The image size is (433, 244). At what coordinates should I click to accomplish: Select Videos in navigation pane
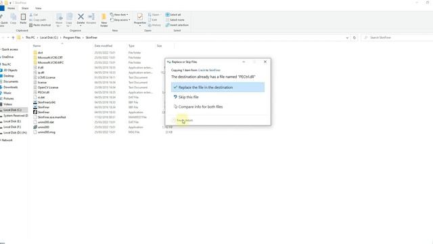tap(7, 104)
